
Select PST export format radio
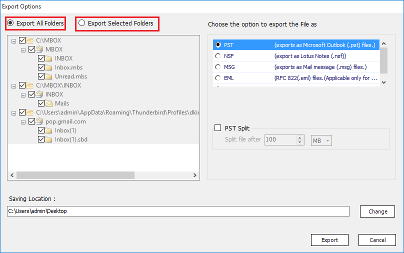coord(218,45)
